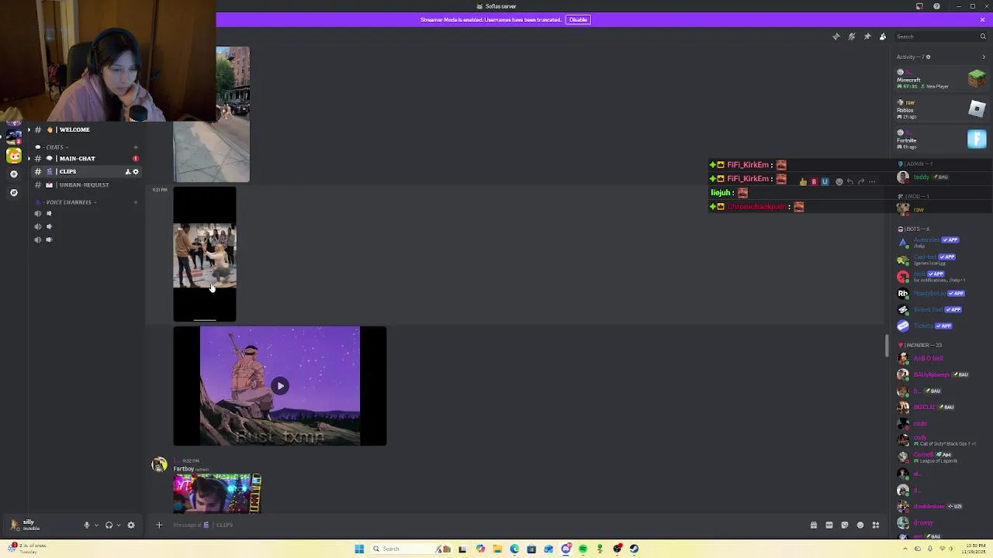Expand the WELCOME channel threads arrow
The width and height of the screenshot is (993, 558).
pyautogui.click(x=29, y=129)
